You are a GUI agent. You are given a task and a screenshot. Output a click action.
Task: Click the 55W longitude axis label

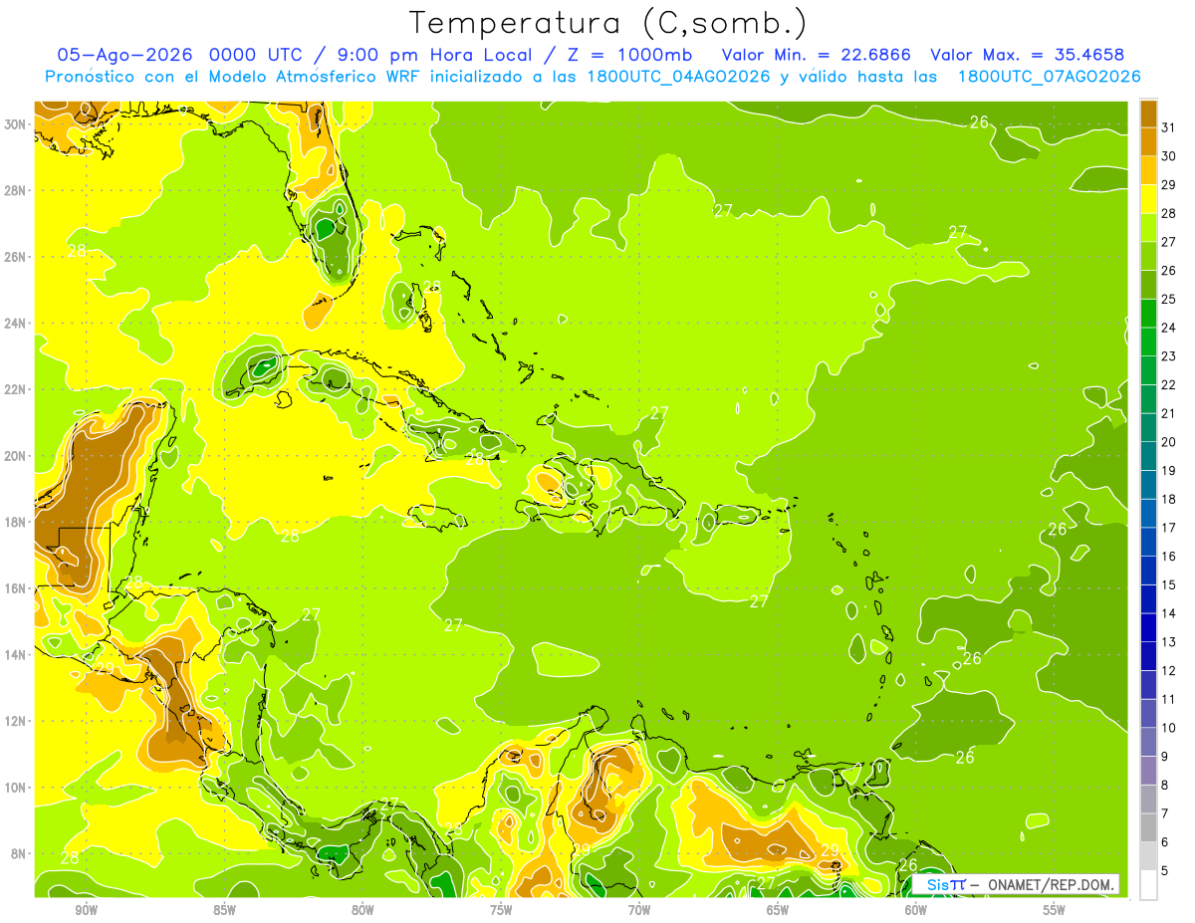[x=1055, y=910]
